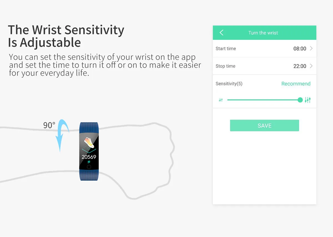
Task: Open the Start time chevron
Action: coord(311,49)
